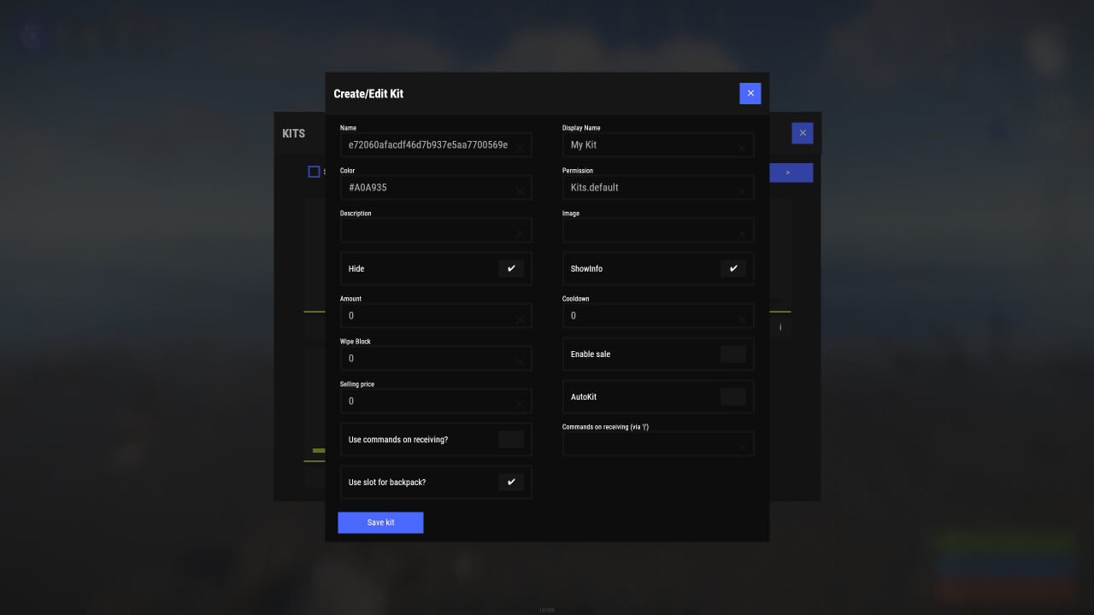Click the X icon in Selling price field
Viewport: 1094px width, 615px height.
[520, 405]
